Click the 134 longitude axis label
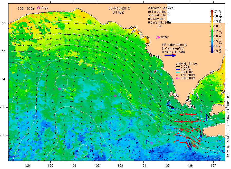 [x=143, y=165]
